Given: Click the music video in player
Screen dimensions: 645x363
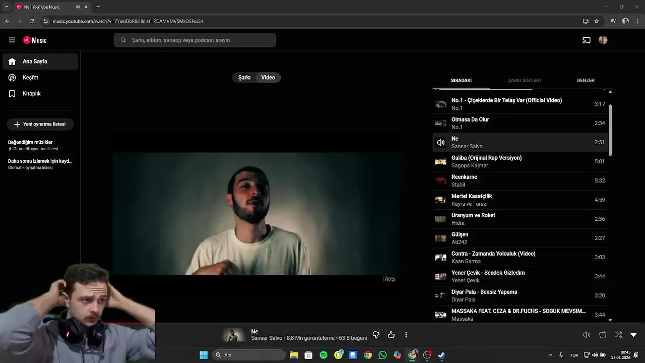Looking at the screenshot, I should click(x=257, y=213).
